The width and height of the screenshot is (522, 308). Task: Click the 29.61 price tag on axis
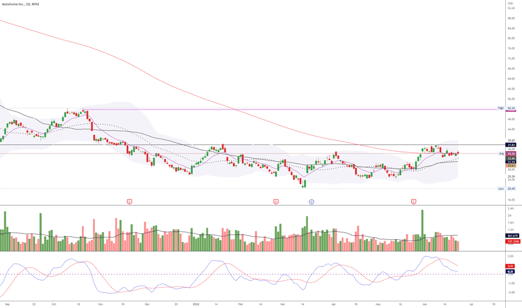coord(511,166)
